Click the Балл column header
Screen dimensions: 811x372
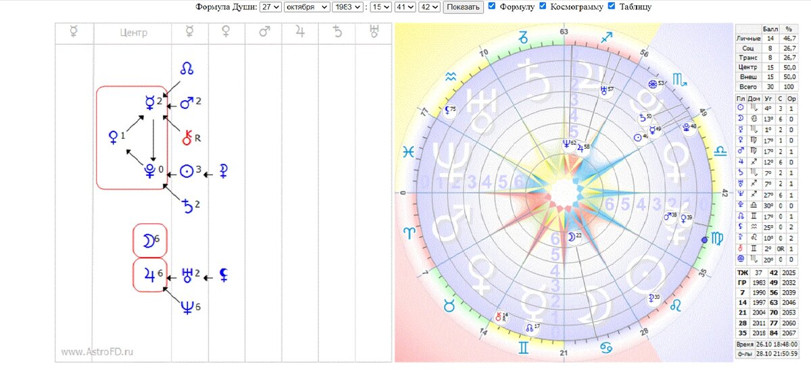tap(770, 30)
